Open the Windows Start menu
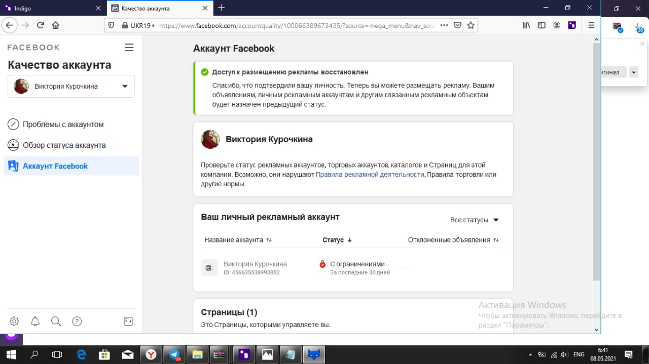The width and height of the screenshot is (649, 364). coord(11,354)
